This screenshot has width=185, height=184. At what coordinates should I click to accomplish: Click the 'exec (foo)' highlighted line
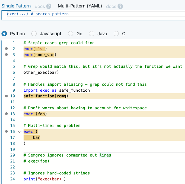pyautogui.click(x=35, y=114)
